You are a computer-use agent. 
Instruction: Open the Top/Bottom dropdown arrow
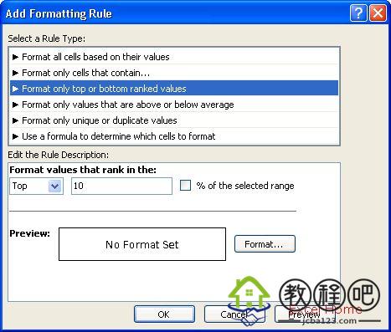point(54,186)
